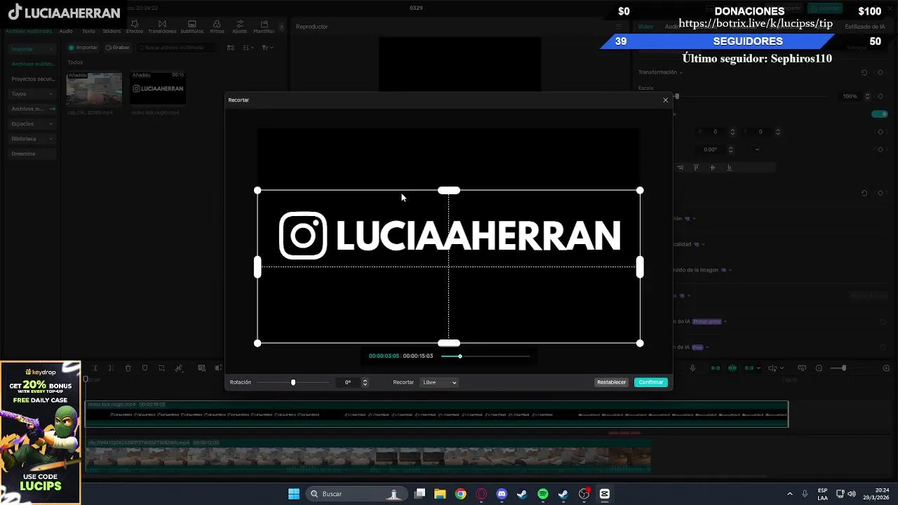Open the Audio tab in CapCut
Screen dimensions: 898x505
(66, 31)
